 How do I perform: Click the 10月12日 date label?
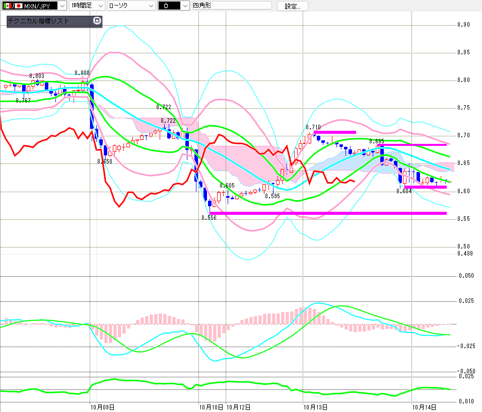point(238,407)
